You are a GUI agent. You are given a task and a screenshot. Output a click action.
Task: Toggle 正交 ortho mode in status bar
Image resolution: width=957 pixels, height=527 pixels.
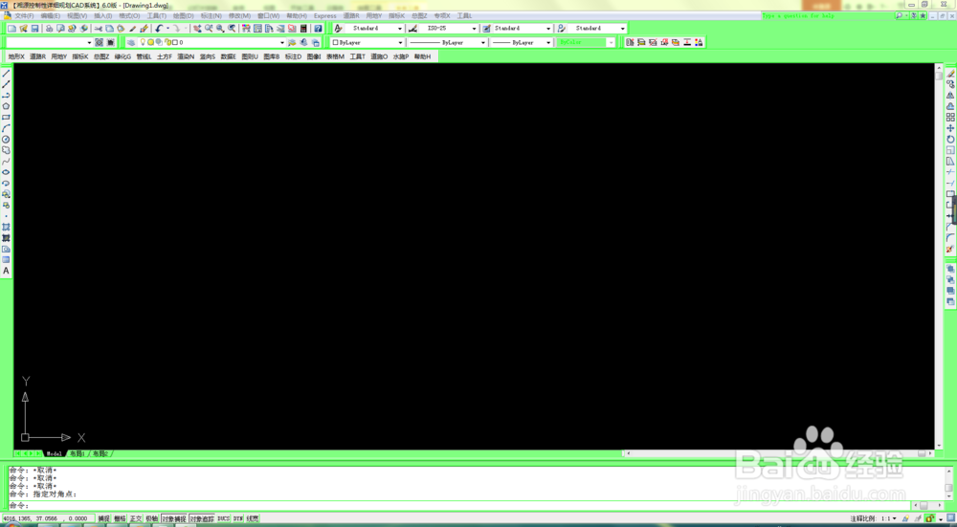pos(136,518)
